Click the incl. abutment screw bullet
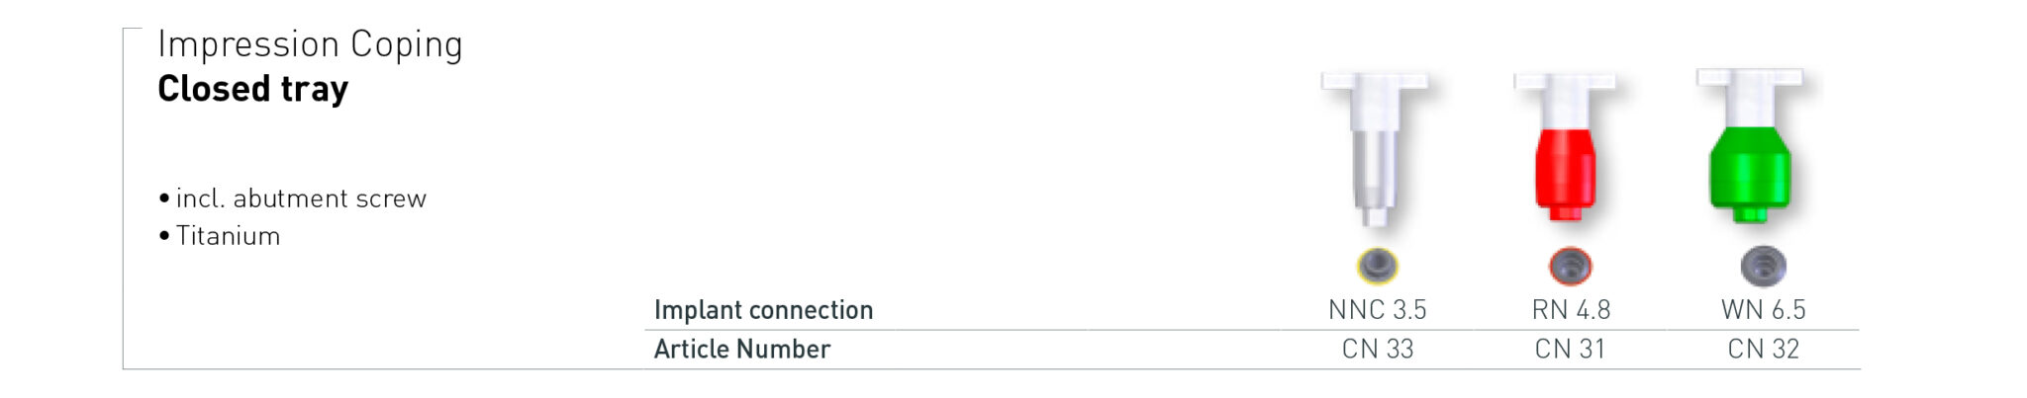The image size is (2027, 398). click(300, 199)
